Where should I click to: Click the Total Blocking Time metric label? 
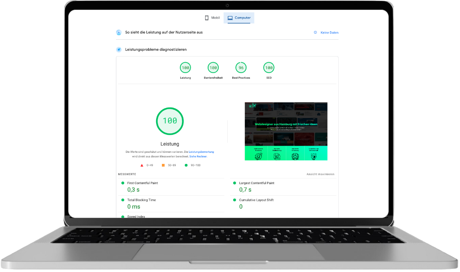pos(142,200)
